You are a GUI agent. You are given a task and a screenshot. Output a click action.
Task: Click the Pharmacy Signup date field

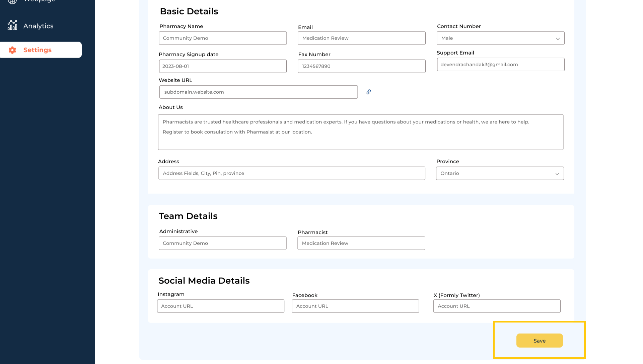222,66
